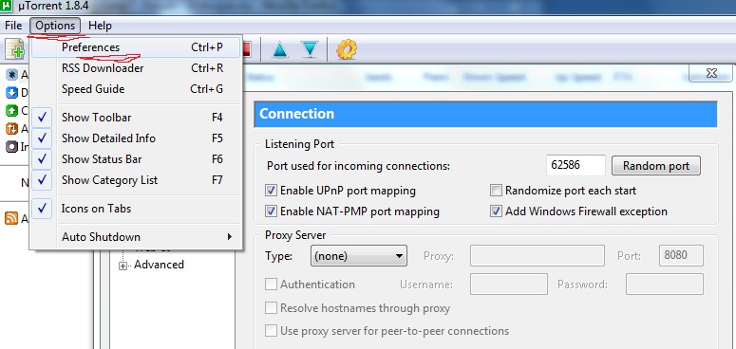Toggle Show Detailed Info menu item

pyautogui.click(x=136, y=138)
